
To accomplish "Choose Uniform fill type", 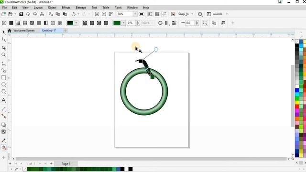I will point(11,23).
